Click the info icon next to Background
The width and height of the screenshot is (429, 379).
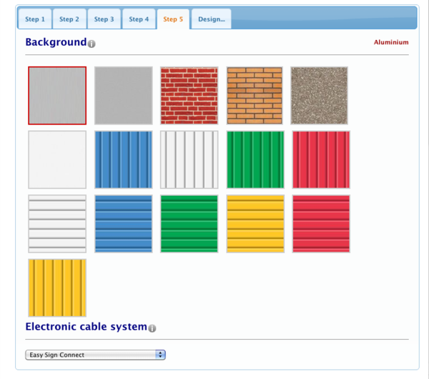pos(92,44)
